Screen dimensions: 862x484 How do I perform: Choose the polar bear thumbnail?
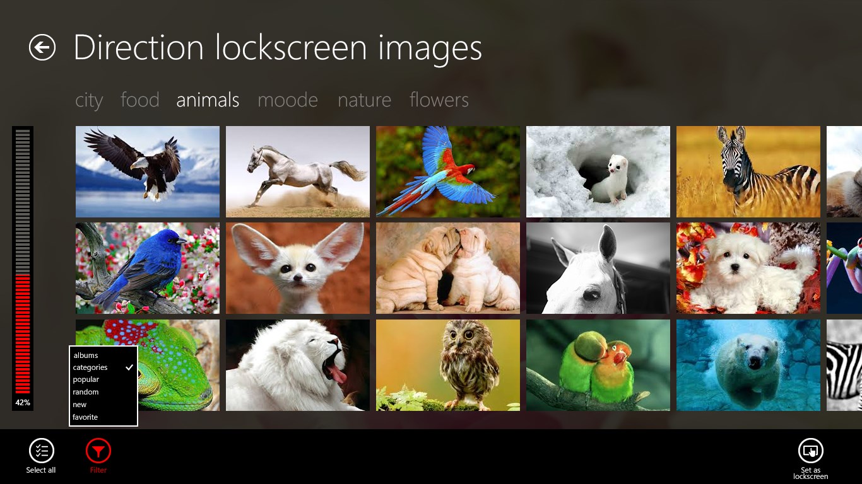click(x=748, y=365)
